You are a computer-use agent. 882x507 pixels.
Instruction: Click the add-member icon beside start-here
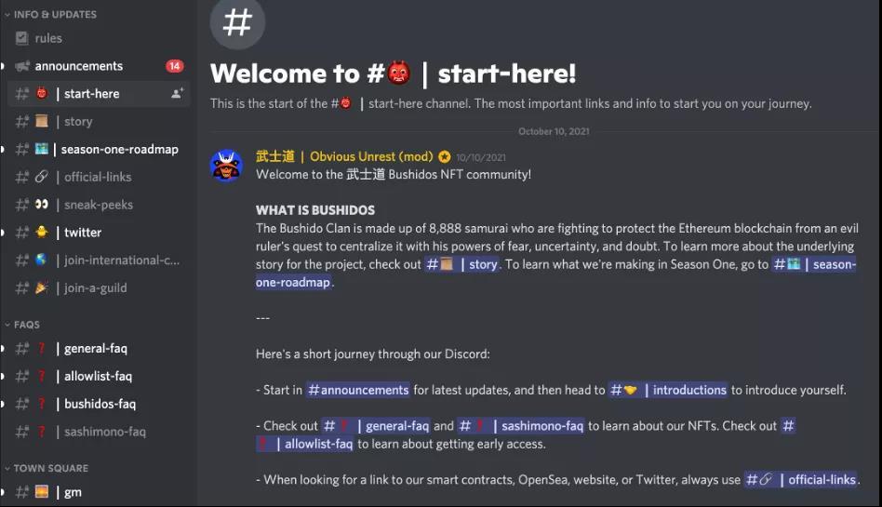177,93
